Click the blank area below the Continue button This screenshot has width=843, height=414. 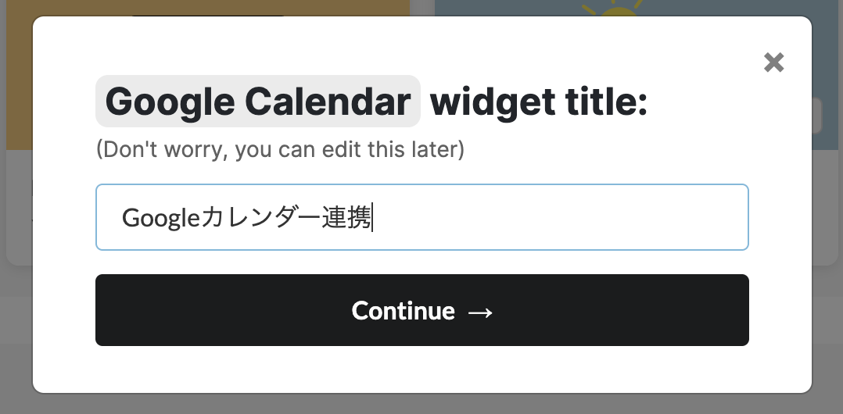(422, 369)
